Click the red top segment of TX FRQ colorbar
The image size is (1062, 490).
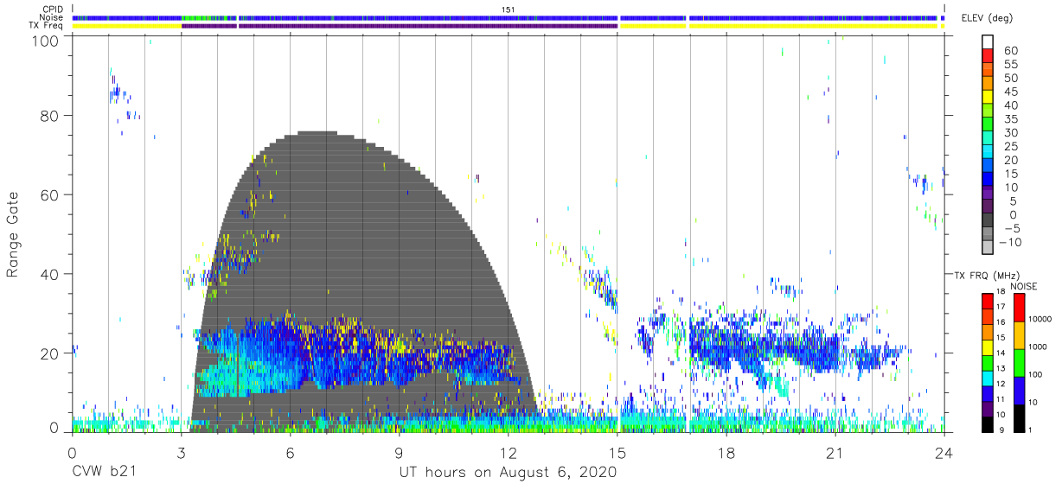point(988,301)
